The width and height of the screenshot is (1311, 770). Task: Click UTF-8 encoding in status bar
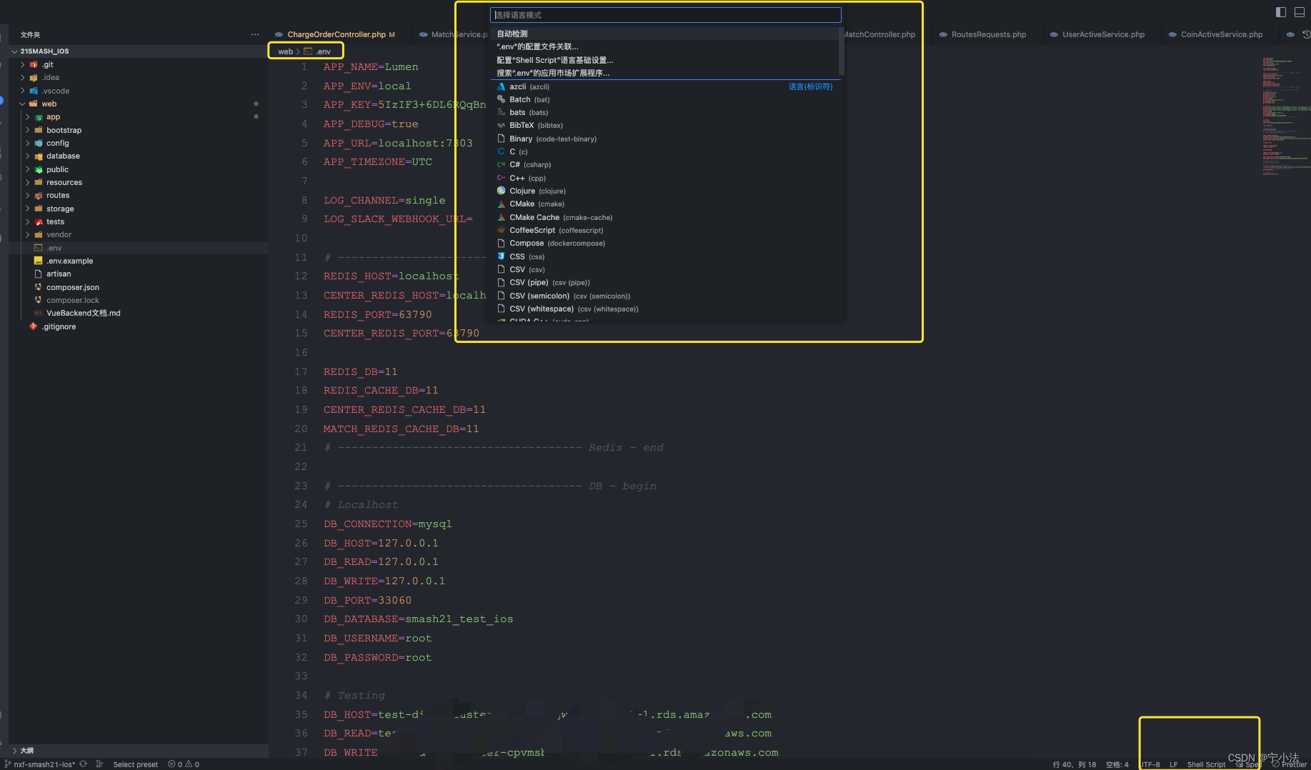1150,764
